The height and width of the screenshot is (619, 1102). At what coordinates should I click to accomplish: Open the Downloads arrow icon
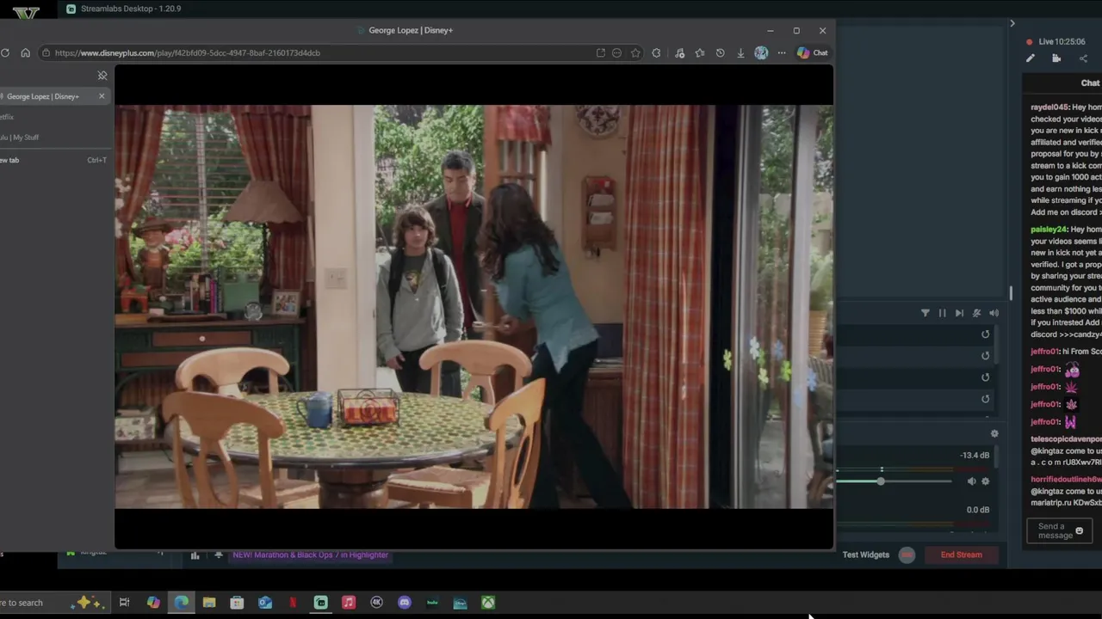(x=740, y=52)
